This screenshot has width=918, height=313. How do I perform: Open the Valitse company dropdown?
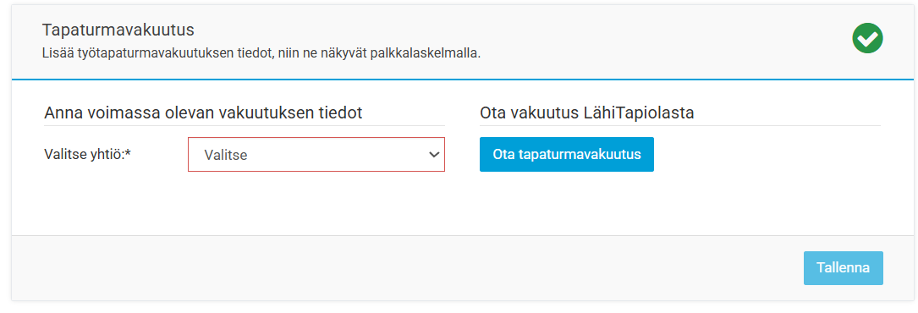316,155
